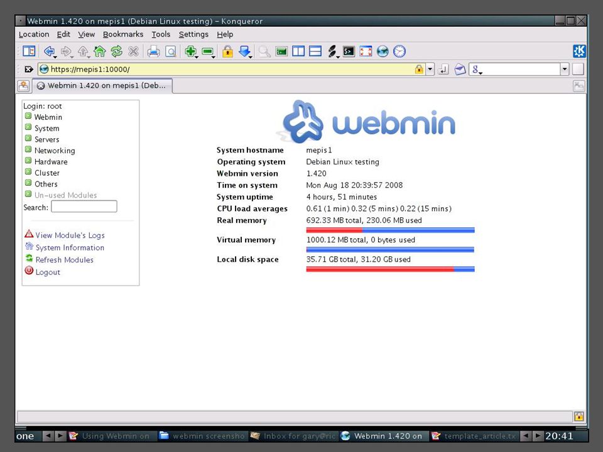
Task: Decrease font size with green minus
Action: [x=208, y=51]
